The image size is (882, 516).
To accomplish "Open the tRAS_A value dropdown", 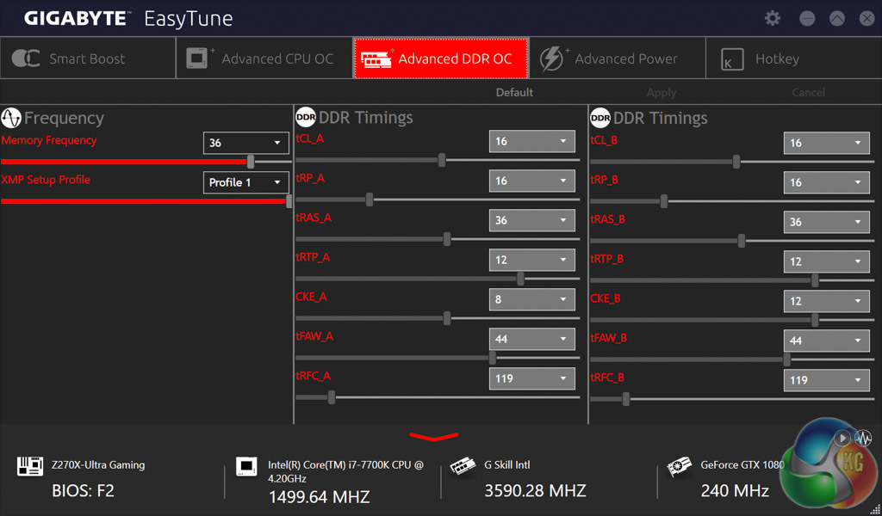I will click(x=532, y=220).
